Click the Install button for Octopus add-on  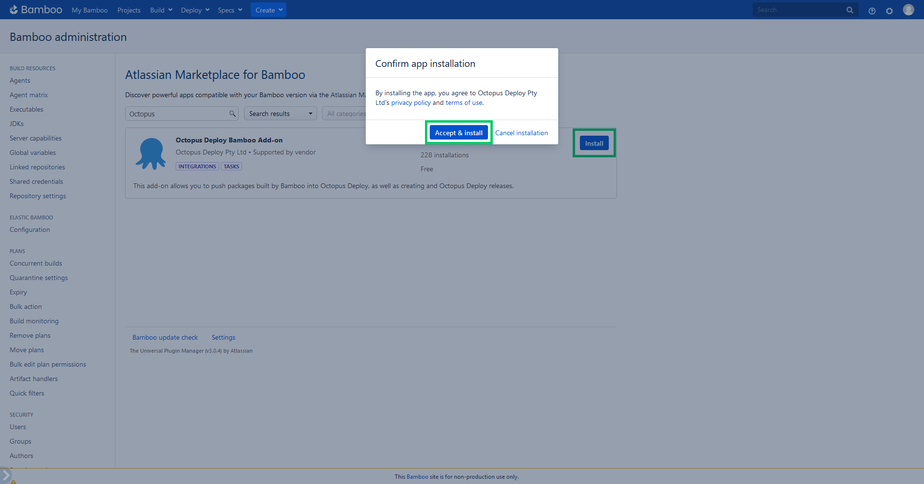[x=594, y=143]
